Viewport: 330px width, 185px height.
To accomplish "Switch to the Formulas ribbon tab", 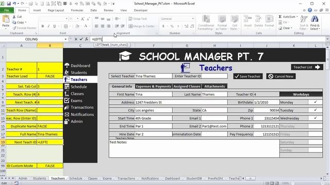I will pyautogui.click(x=77, y=10).
